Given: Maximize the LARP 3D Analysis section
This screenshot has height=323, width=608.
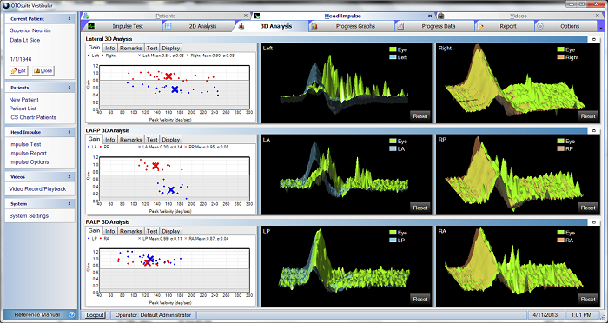Looking at the screenshot, I should (x=594, y=130).
